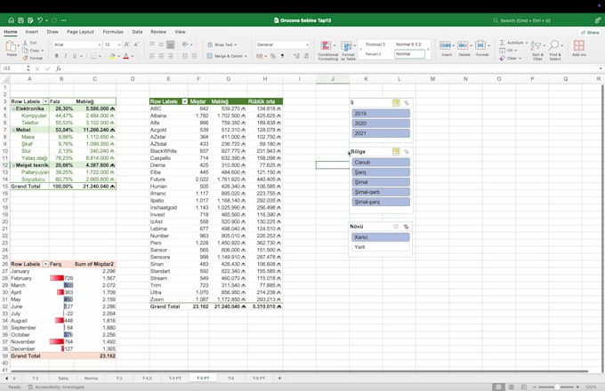Click the Percent style icon

273,56
